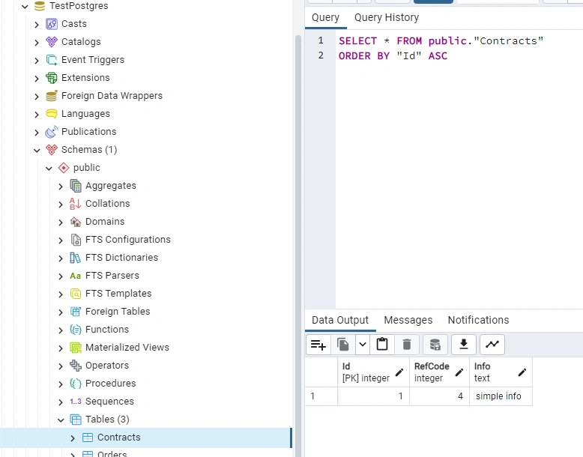This screenshot has width=583, height=457.
Task: Click the Paste clipboard icon
Action: pos(382,345)
